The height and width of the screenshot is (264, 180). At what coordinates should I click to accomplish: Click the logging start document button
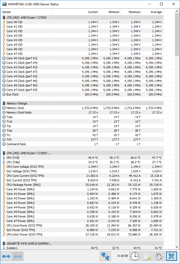[147, 256]
